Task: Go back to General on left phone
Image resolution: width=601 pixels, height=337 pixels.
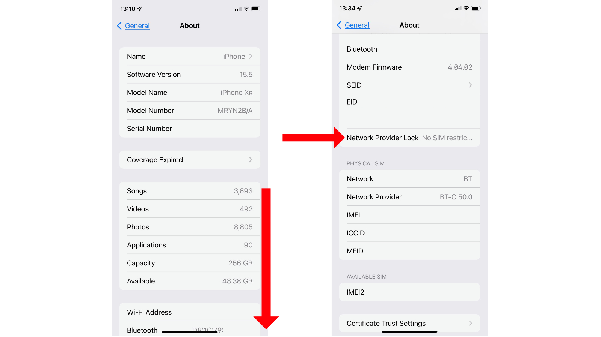Action: (137, 25)
